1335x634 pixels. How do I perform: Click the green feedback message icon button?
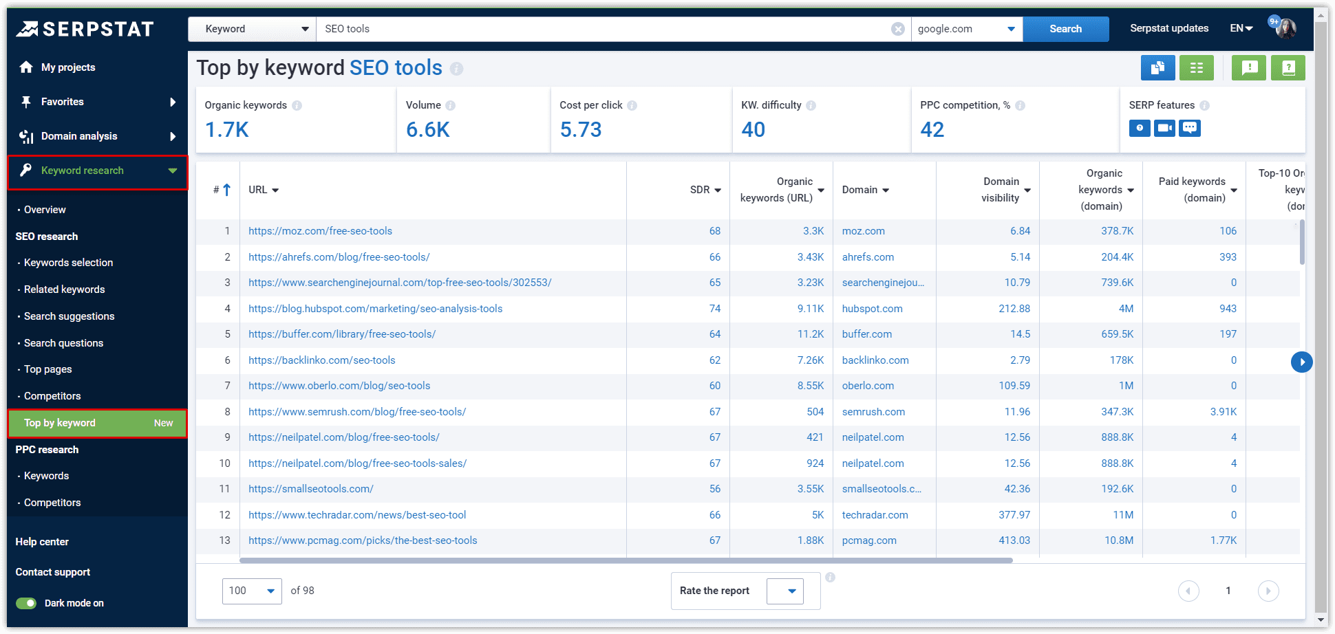click(1249, 67)
